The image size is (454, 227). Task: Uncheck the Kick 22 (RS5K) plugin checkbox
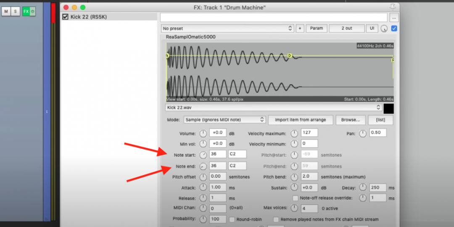pyautogui.click(x=65, y=17)
